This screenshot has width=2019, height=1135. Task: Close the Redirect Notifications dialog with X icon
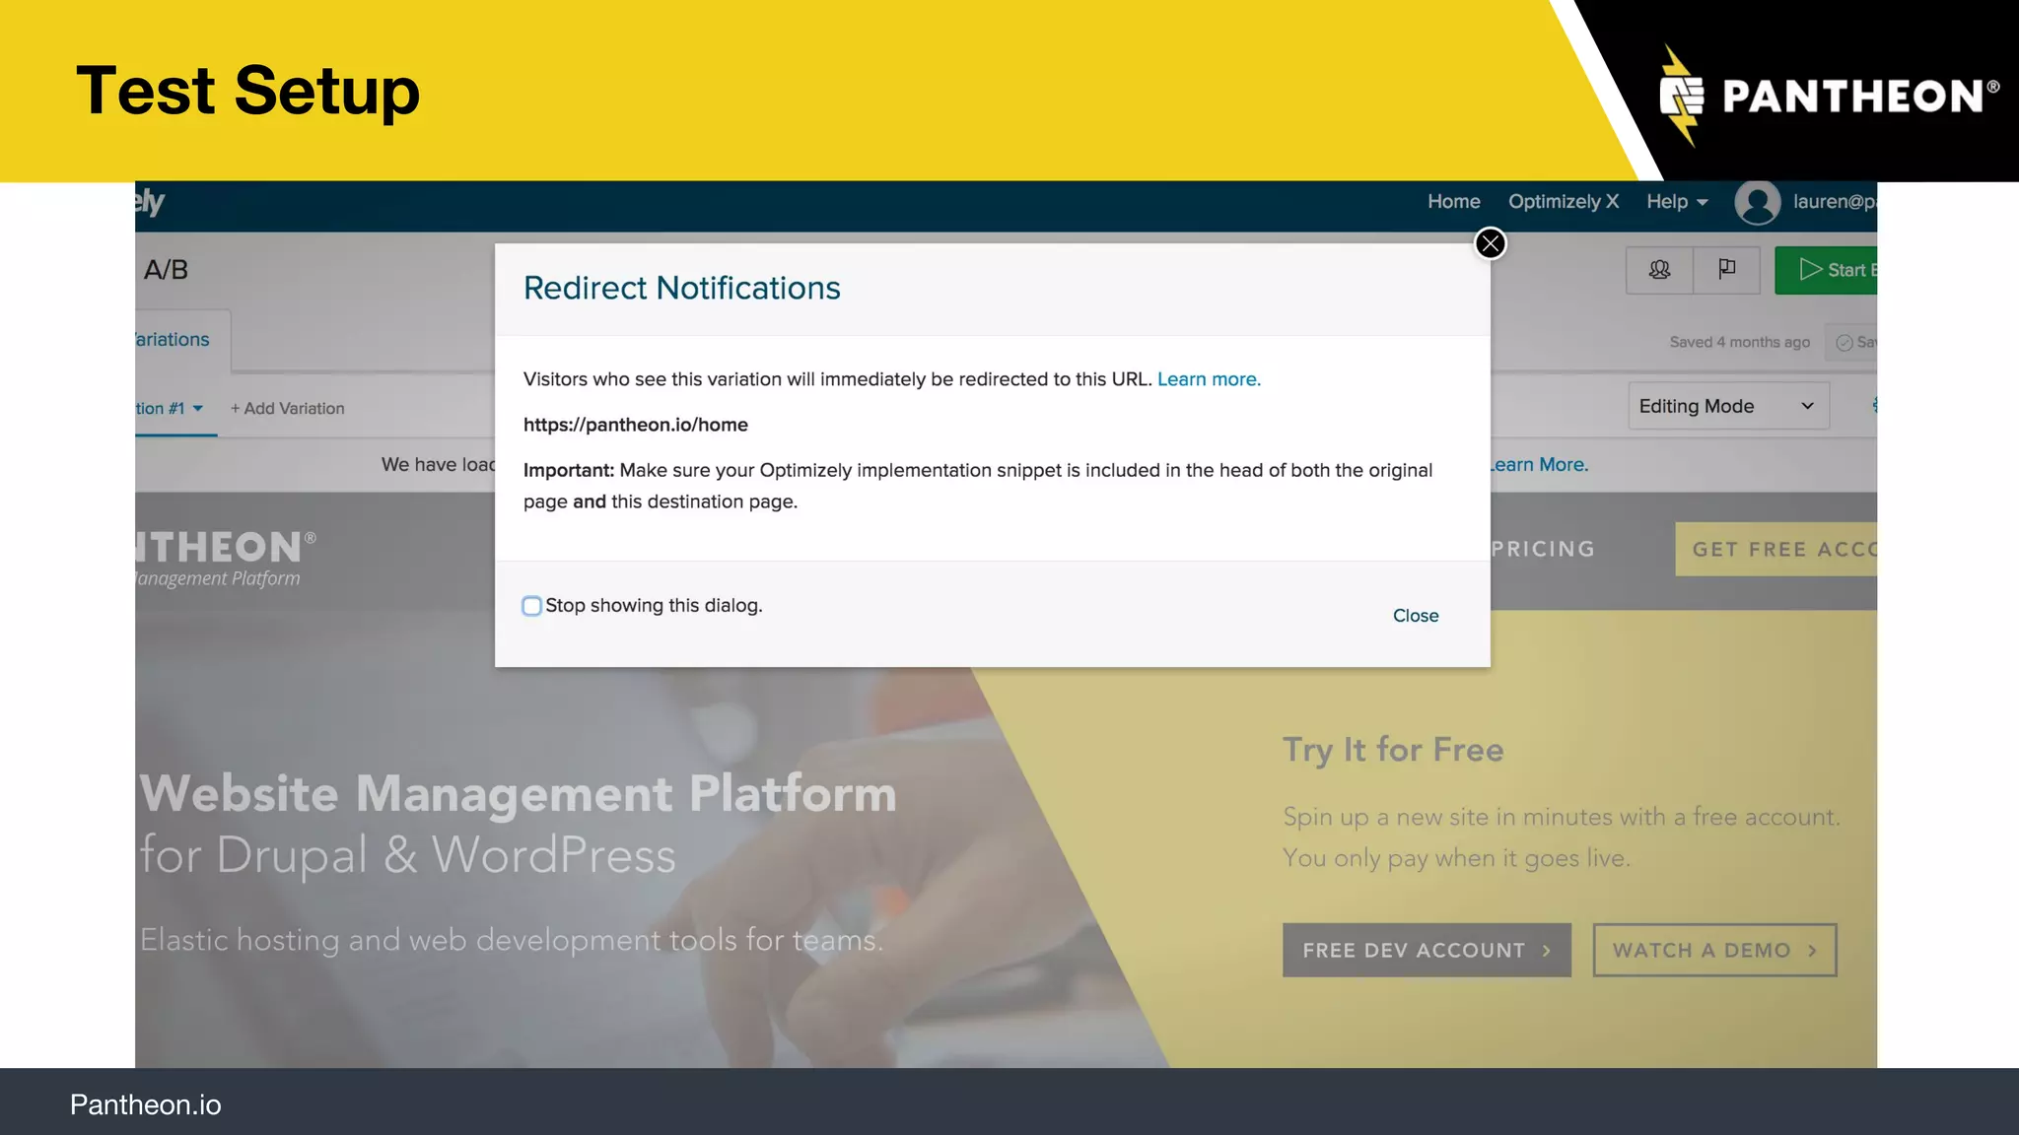pyautogui.click(x=1490, y=243)
